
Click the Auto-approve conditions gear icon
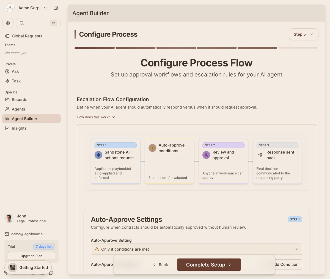[152, 148]
